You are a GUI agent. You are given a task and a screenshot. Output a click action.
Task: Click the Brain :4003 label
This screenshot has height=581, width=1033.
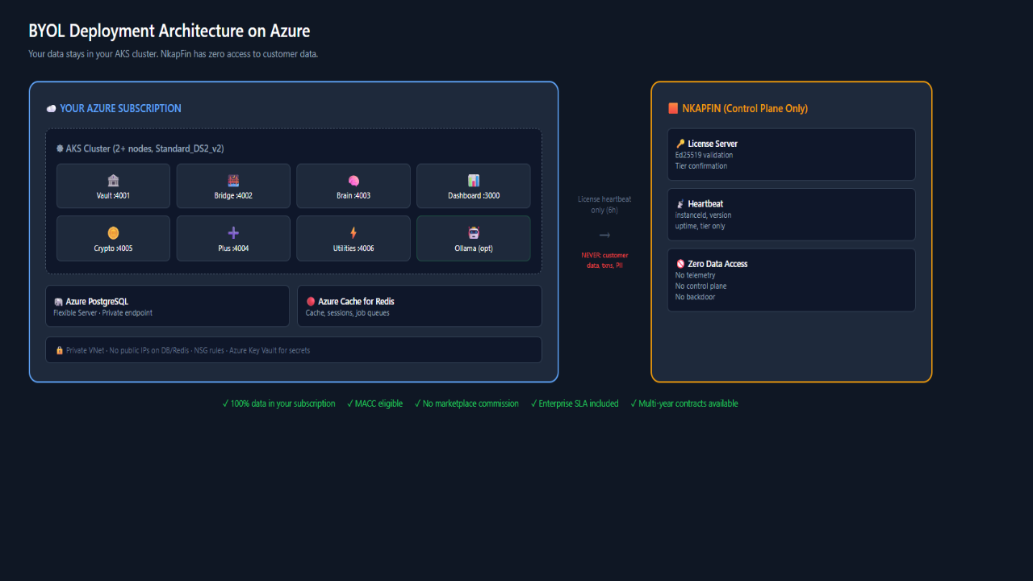click(x=353, y=196)
